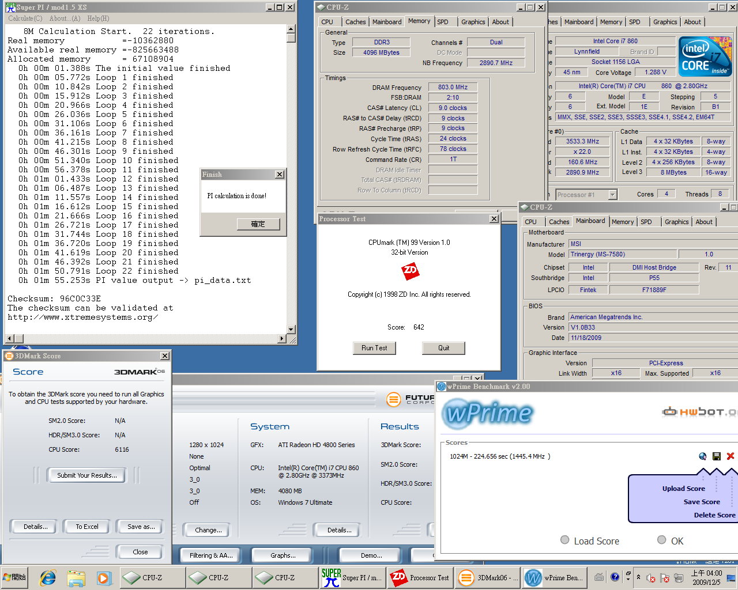Open language bar options down arrow
The height and width of the screenshot is (590, 738).
(628, 579)
